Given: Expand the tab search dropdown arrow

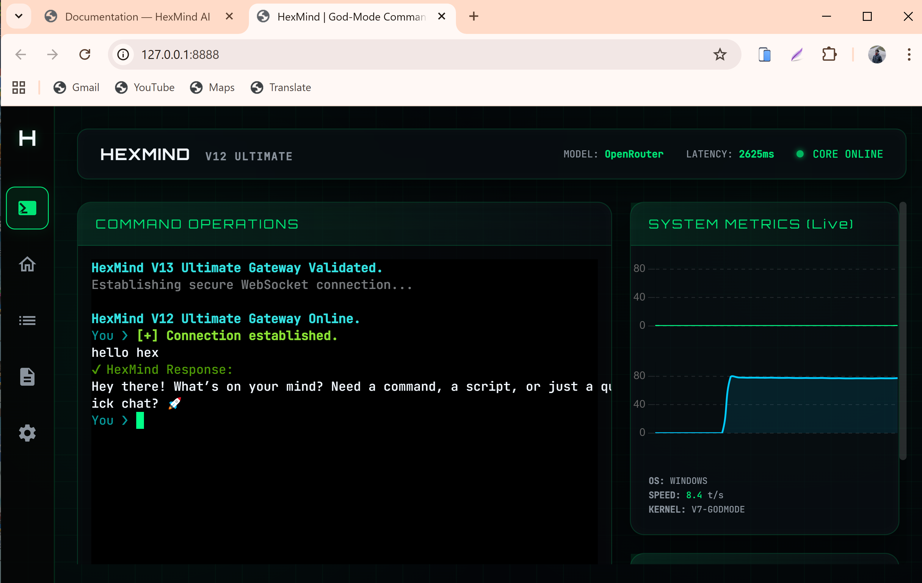Looking at the screenshot, I should point(18,16).
